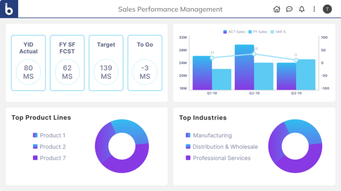Open the chat comments icon
Image resolution: width=341 pixels, height=191 pixels.
289,9
